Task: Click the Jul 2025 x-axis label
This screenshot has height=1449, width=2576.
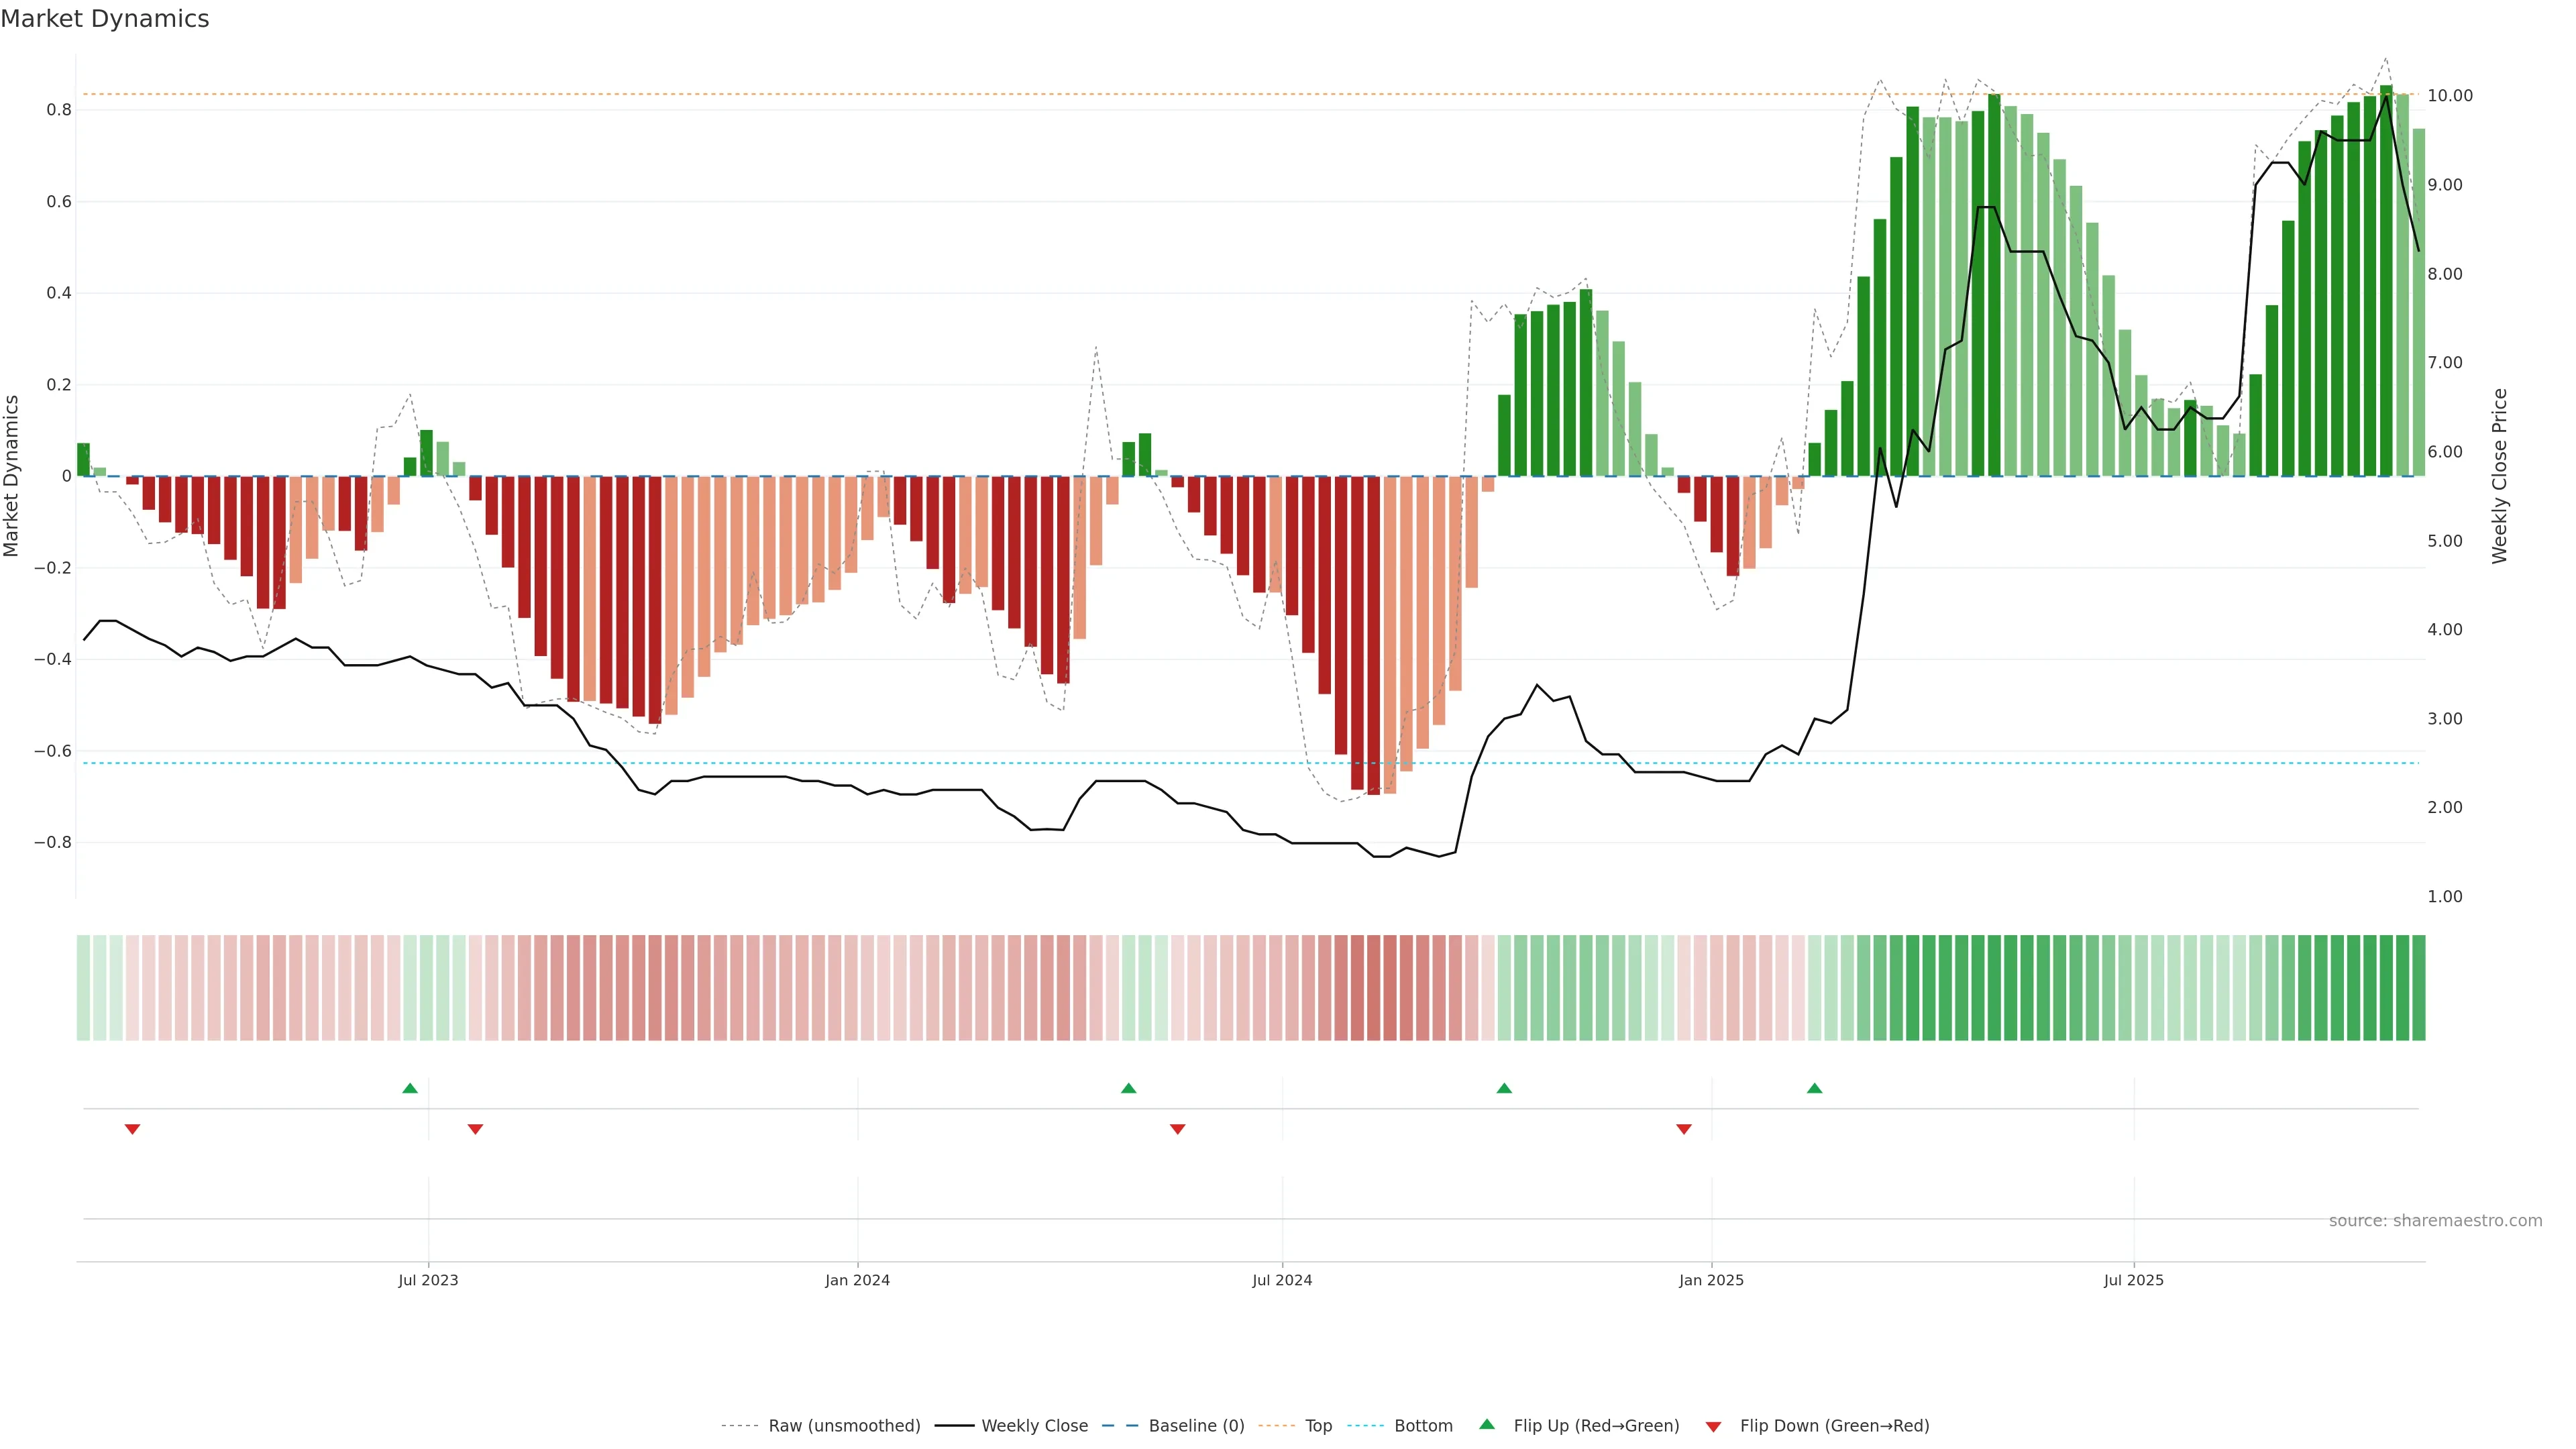Action: click(x=2133, y=1280)
